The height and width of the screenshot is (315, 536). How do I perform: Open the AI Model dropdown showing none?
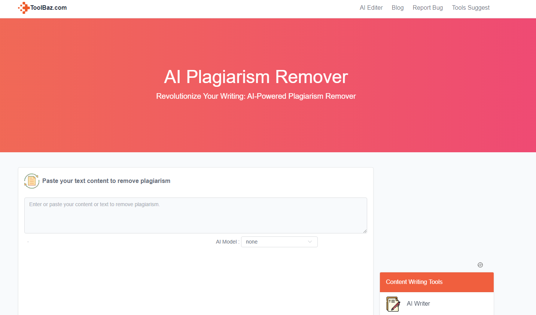pos(279,242)
